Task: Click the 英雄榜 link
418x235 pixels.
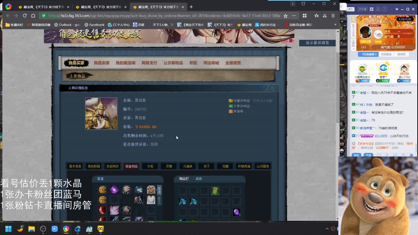Action: [236, 111]
